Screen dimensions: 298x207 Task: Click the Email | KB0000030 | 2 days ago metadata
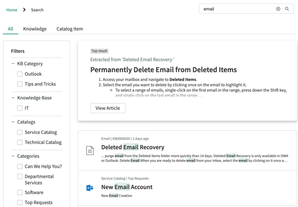(125, 139)
